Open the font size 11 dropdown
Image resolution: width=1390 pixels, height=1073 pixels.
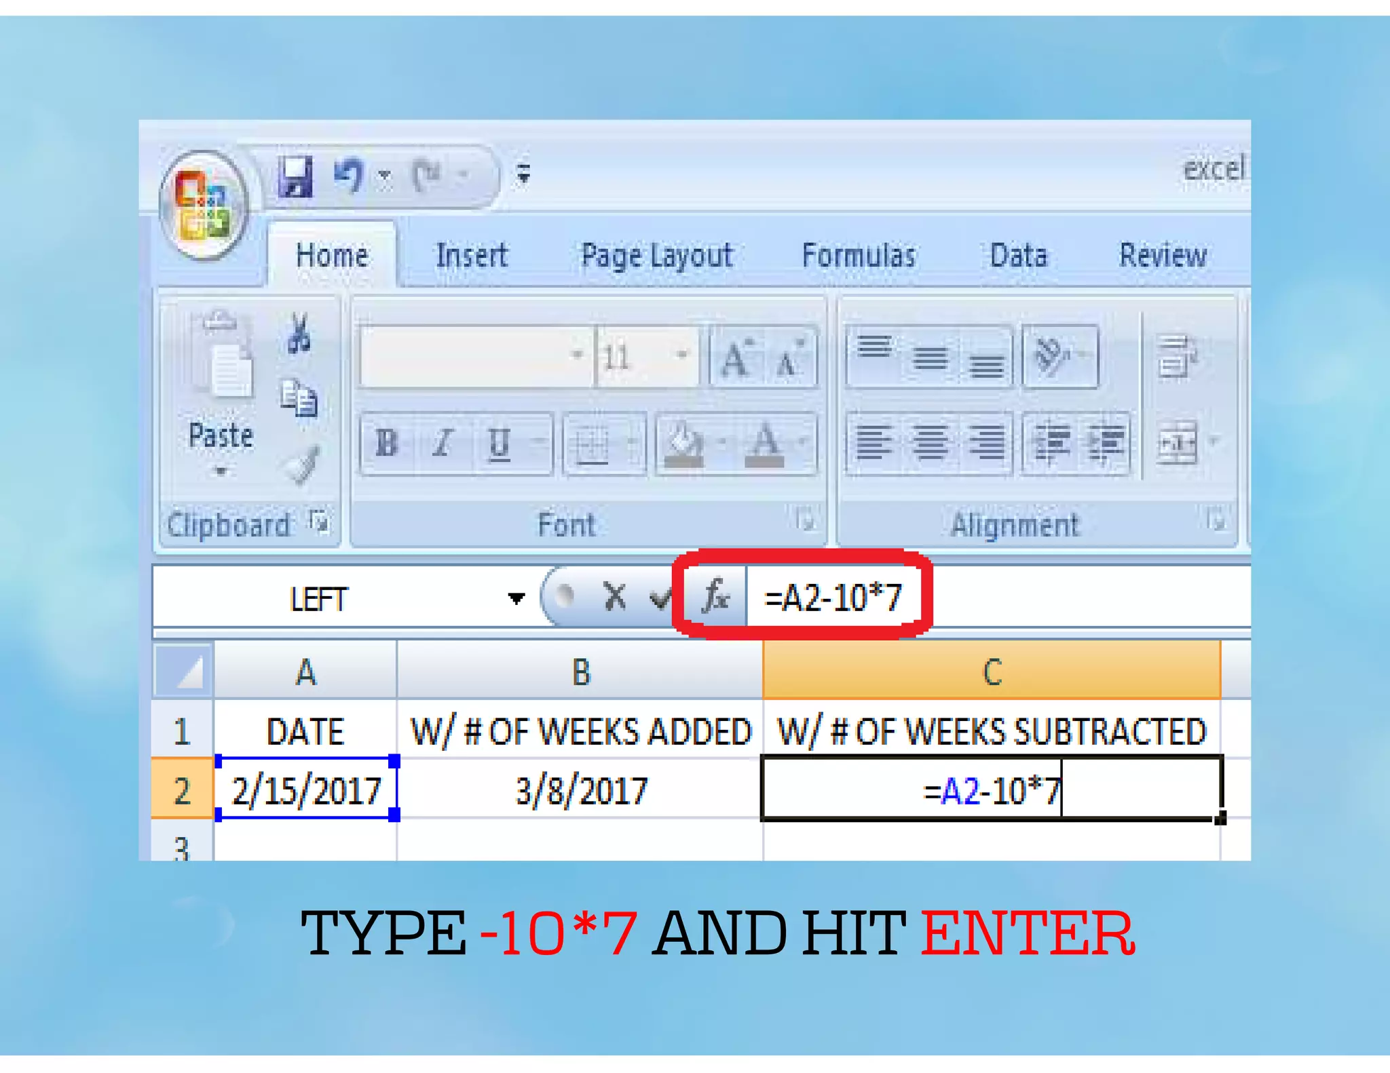681,355
